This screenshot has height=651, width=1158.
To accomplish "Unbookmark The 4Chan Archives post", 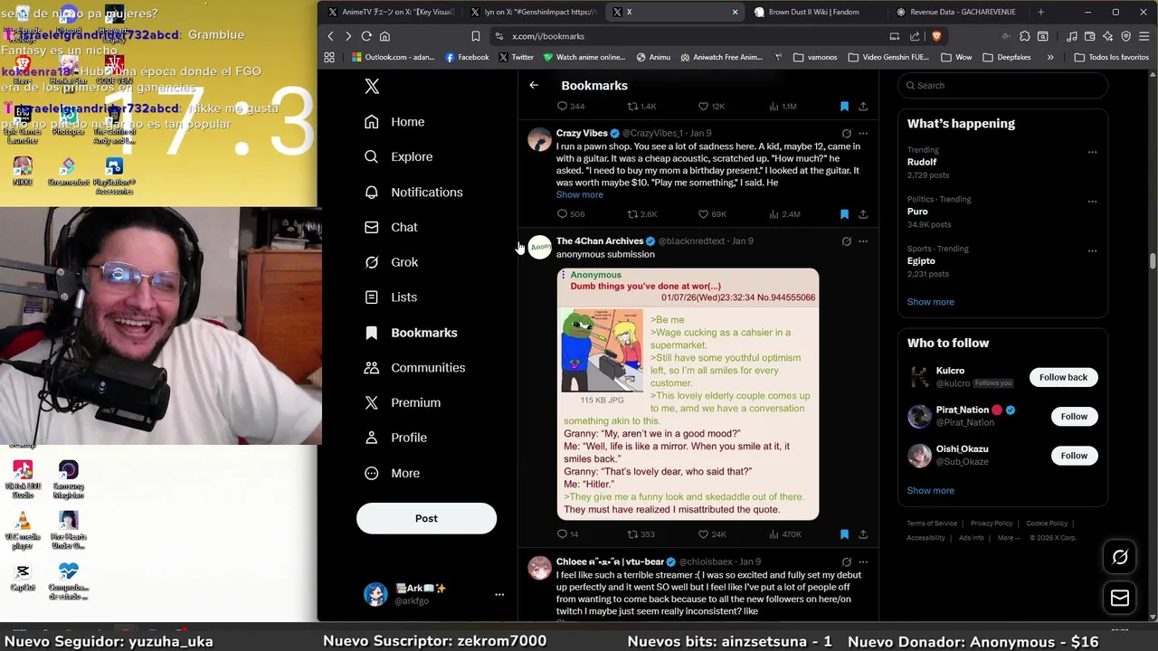I will tap(844, 534).
